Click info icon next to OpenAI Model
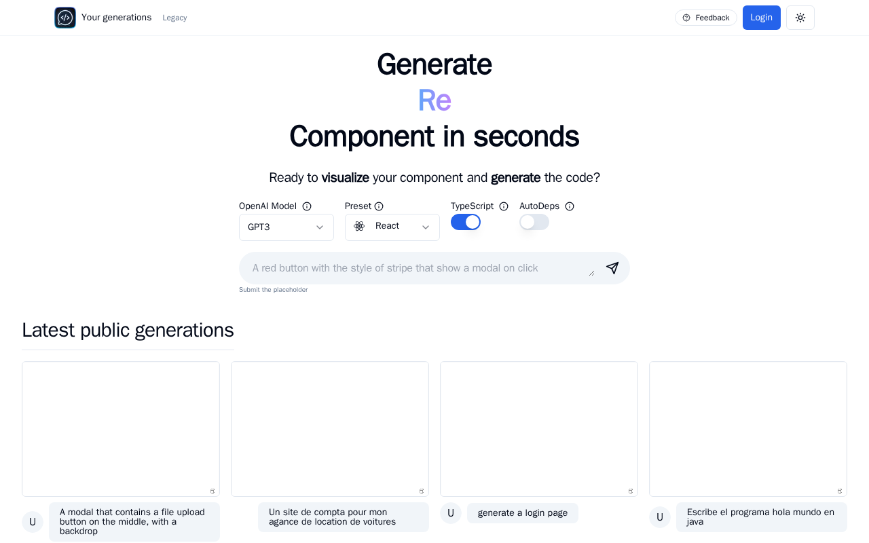Screen dimensions: 869x543 307,206
